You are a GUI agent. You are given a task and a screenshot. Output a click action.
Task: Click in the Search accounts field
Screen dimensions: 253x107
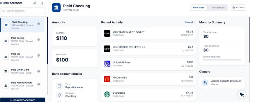(23, 11)
